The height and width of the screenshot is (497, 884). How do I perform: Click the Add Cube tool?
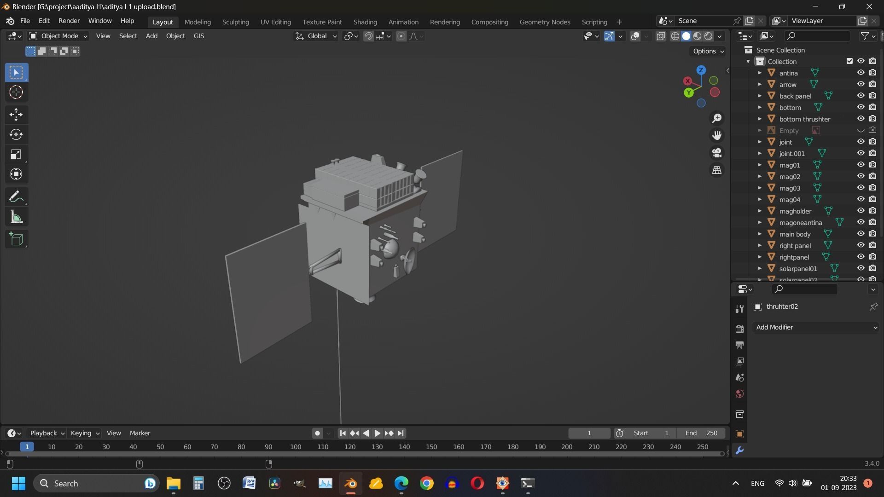tap(16, 239)
